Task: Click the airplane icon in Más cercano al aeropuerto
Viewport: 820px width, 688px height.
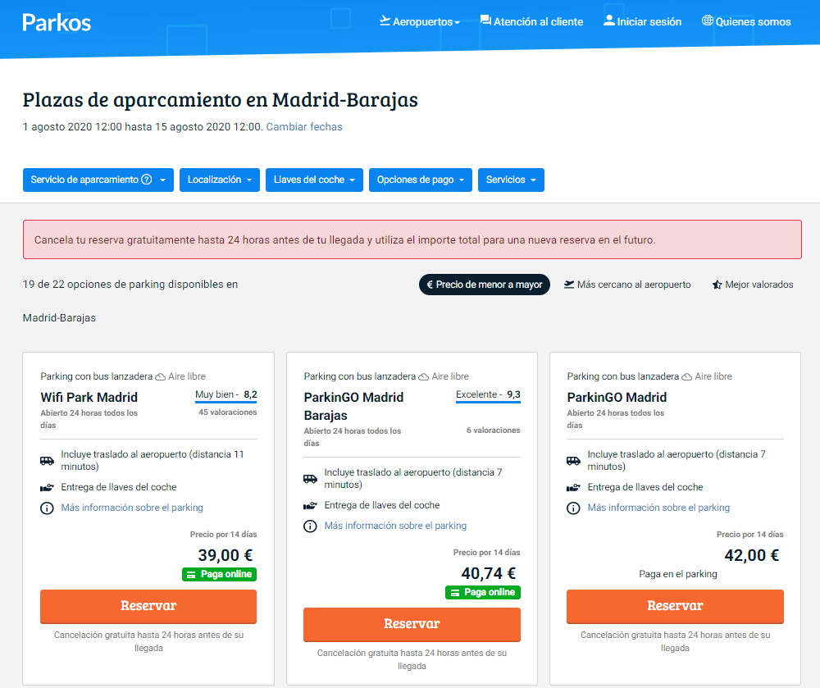Action: [x=569, y=285]
